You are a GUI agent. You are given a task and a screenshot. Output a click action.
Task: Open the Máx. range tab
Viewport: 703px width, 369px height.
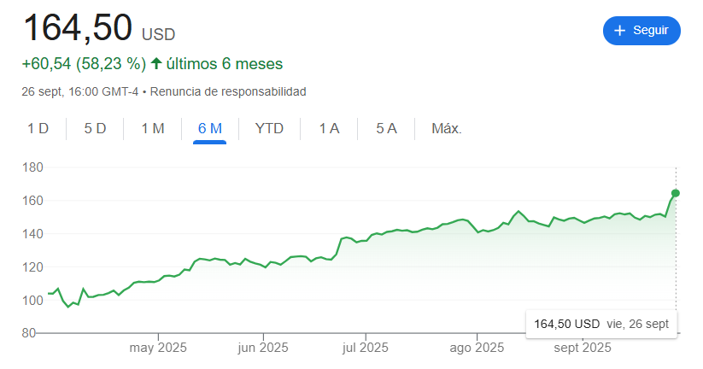pyautogui.click(x=446, y=129)
